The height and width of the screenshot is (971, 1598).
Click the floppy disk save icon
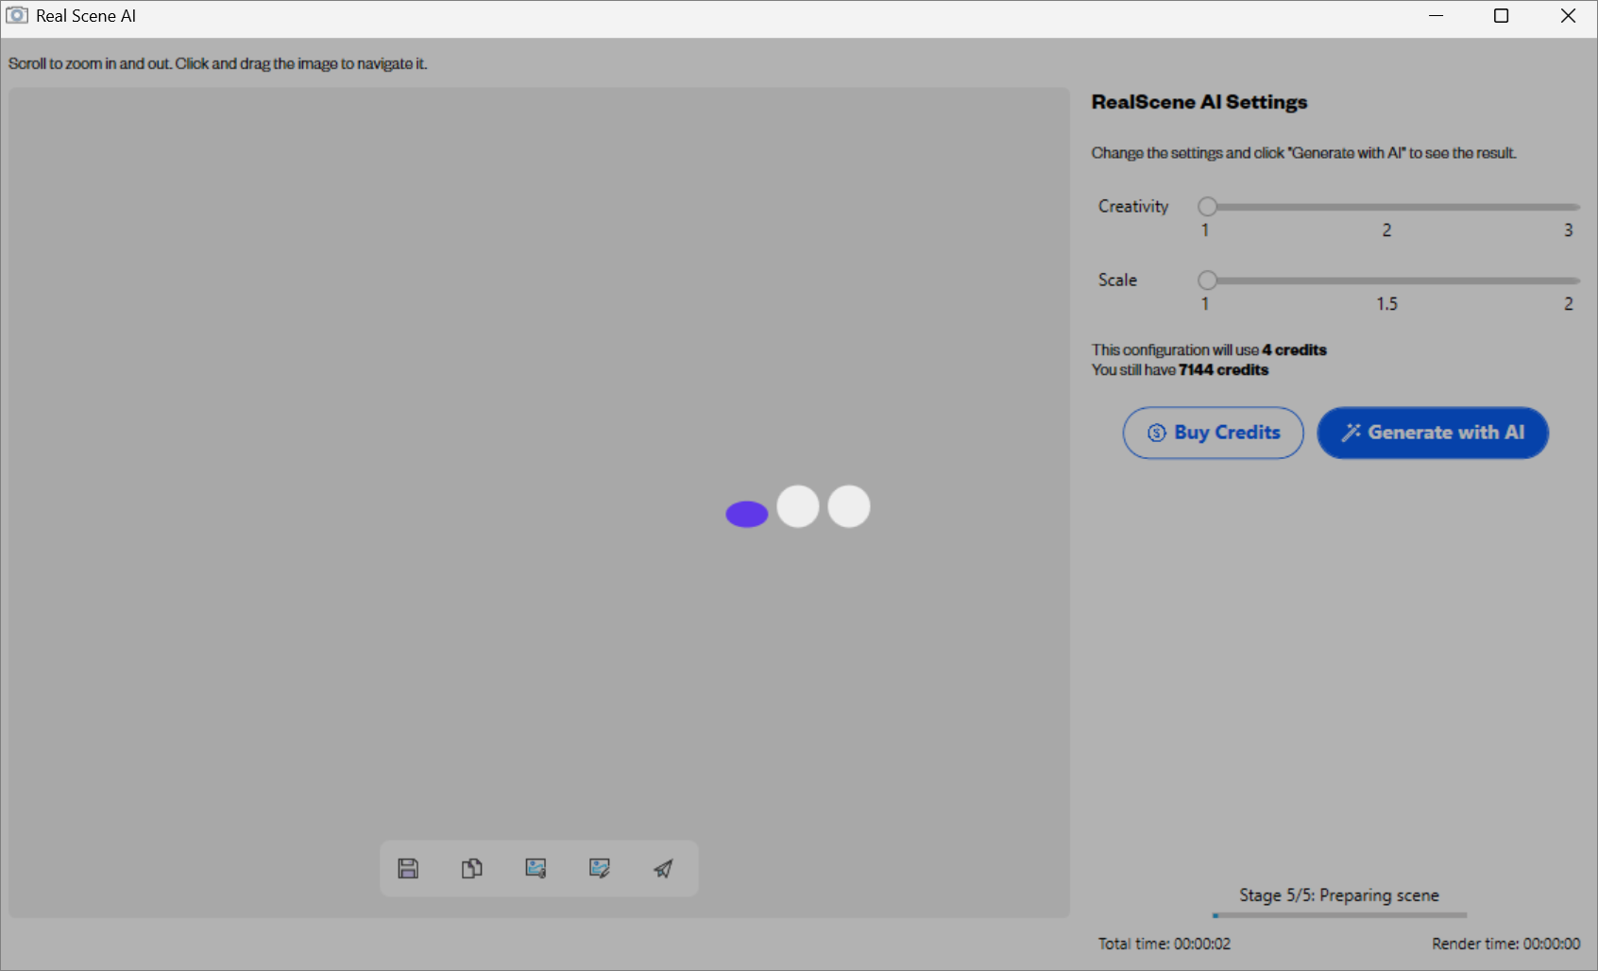tap(408, 868)
